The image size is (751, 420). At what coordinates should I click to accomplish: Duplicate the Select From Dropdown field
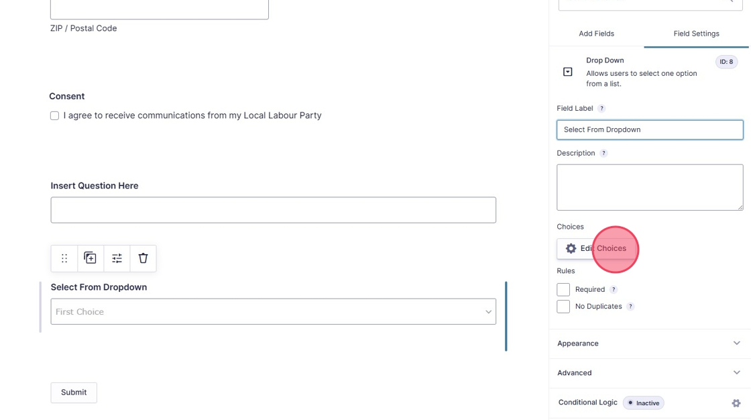pos(90,258)
